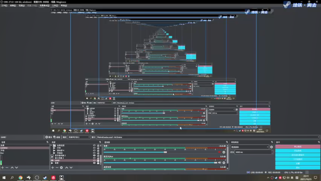Open the 窗口 dropdown showing MetroExodus.exe
The width and height of the screenshot is (321, 181).
click(208, 137)
